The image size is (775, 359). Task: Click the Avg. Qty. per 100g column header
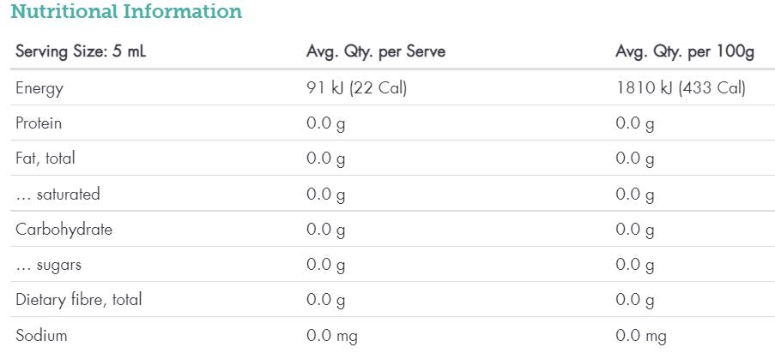point(685,51)
